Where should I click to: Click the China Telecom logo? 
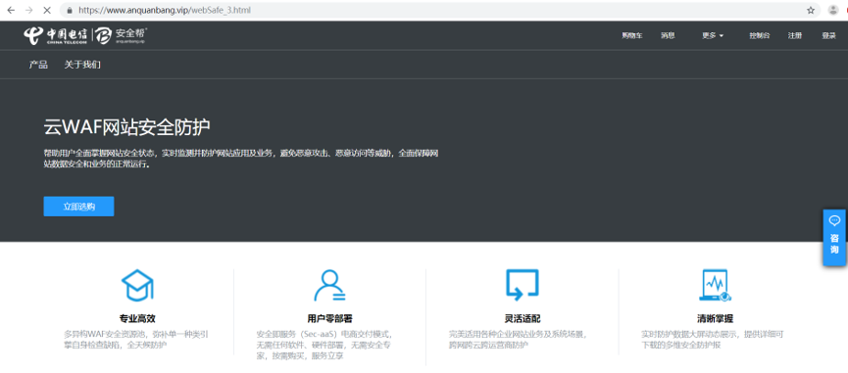pos(55,35)
